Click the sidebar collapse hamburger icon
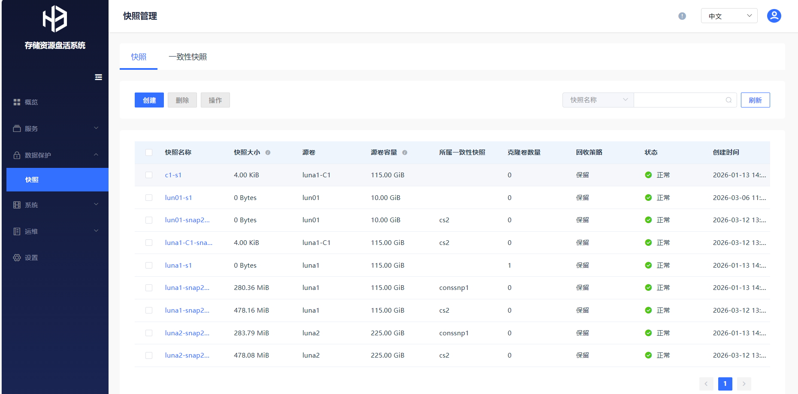798x394 pixels. tap(98, 77)
